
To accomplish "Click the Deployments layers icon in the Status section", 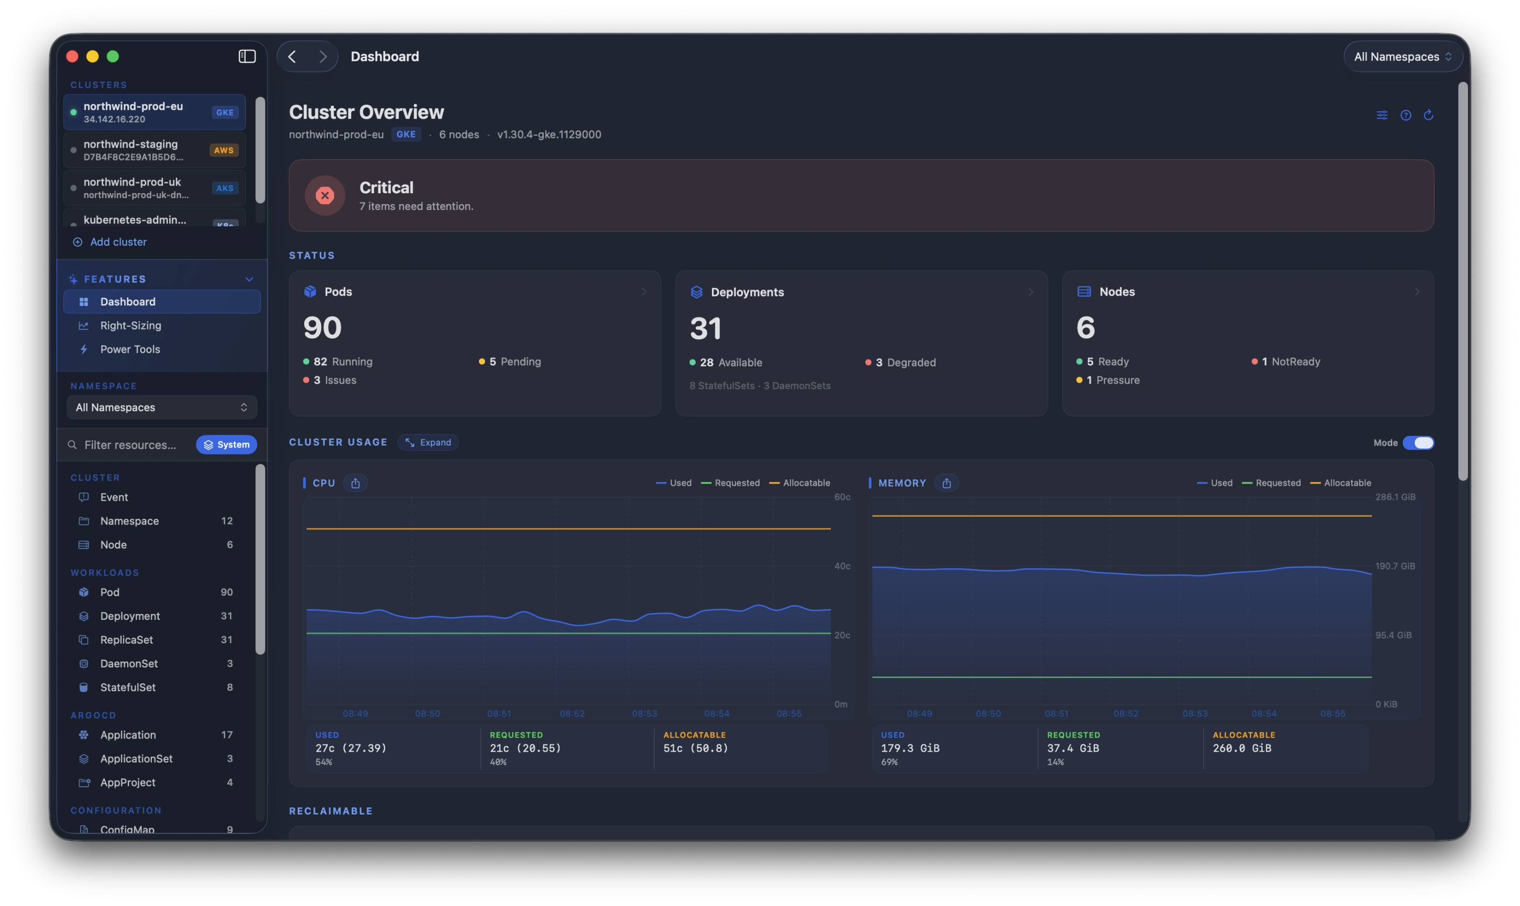I will click(x=697, y=292).
